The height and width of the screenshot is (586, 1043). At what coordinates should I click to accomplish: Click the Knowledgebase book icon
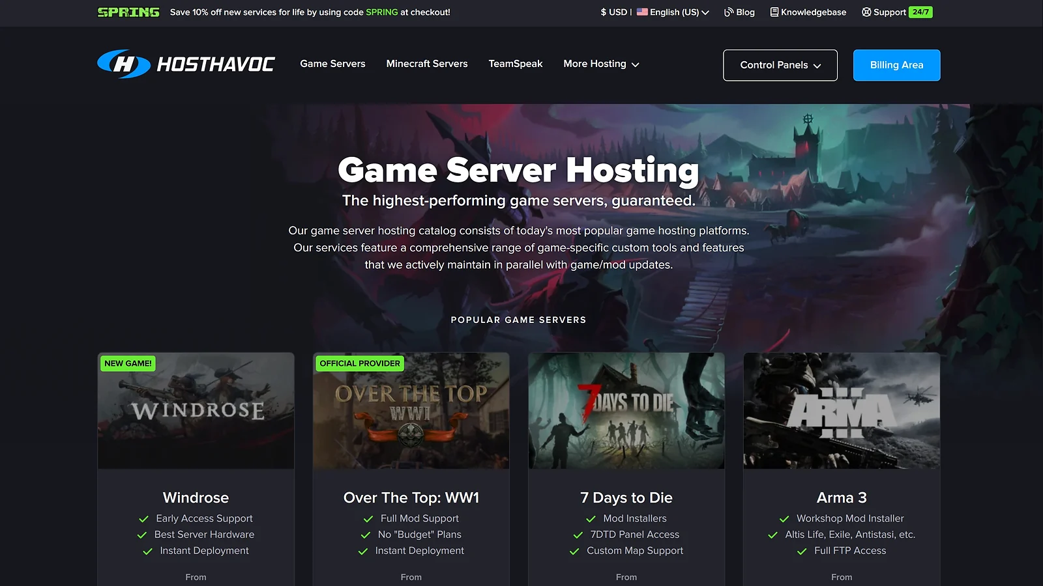tap(774, 12)
